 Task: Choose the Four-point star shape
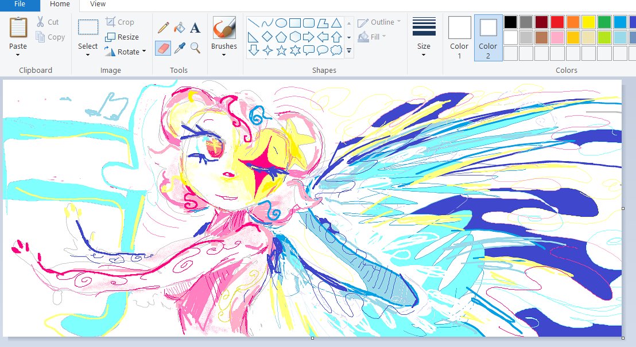point(267,50)
